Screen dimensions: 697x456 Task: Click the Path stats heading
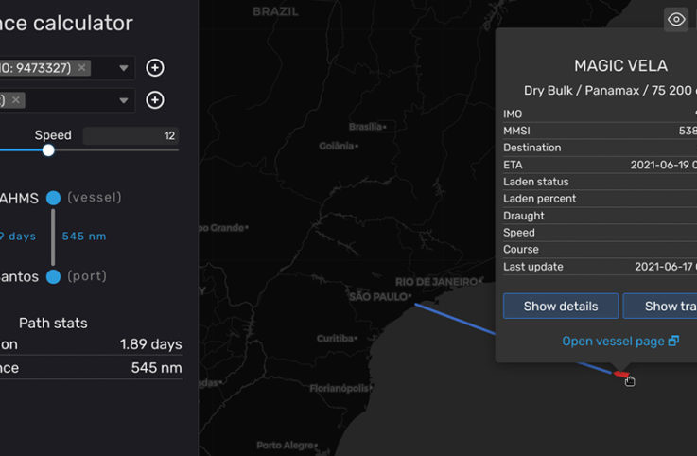point(53,323)
